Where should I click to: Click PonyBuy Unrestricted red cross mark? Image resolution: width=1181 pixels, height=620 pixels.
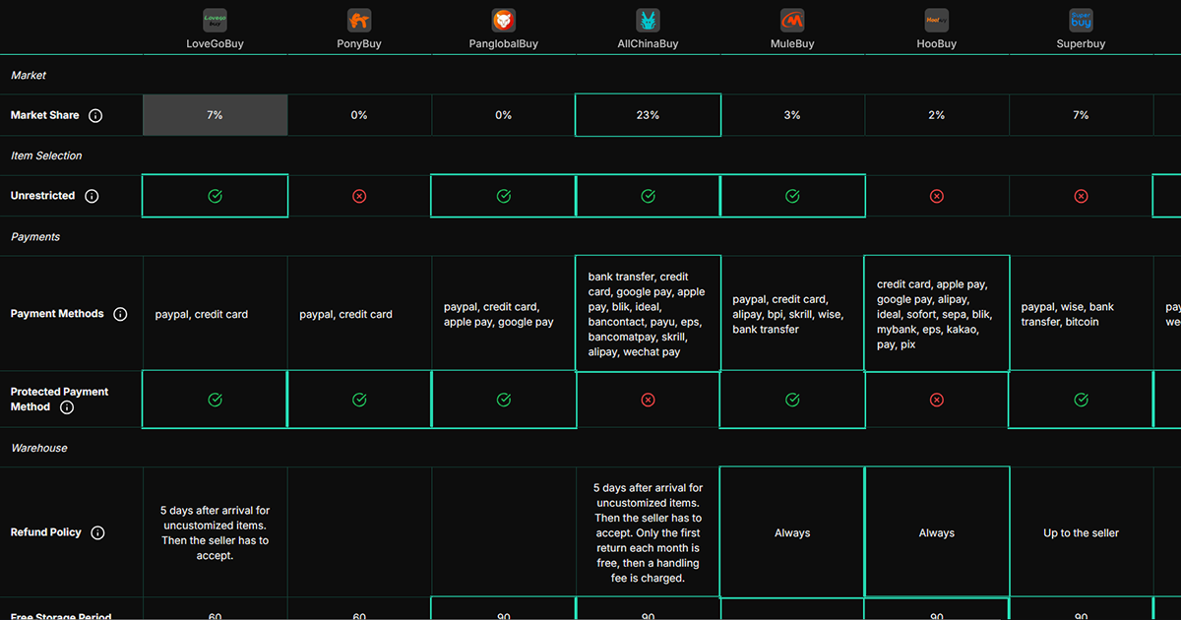pos(359,197)
